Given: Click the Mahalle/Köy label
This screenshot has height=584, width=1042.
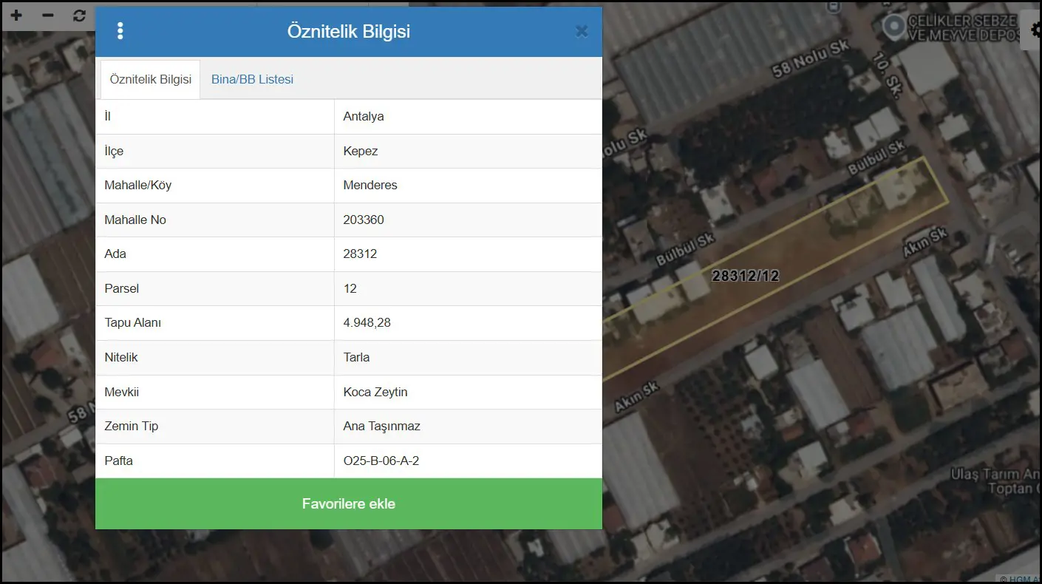Looking at the screenshot, I should click(137, 185).
